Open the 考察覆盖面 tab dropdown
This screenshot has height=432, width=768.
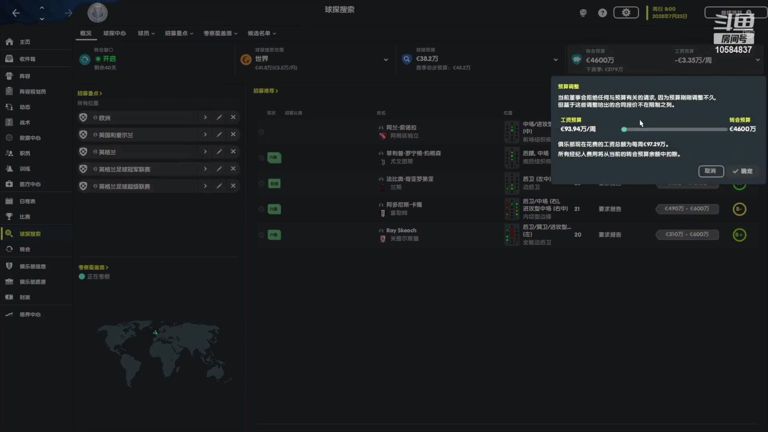(220, 33)
